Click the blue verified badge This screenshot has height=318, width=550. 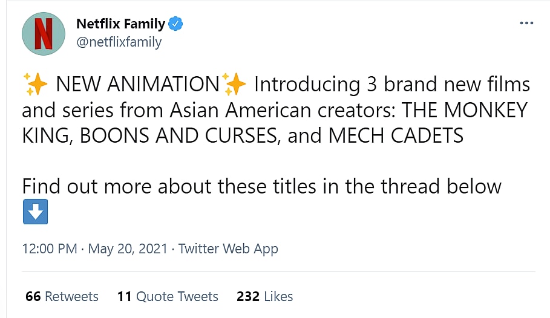coord(176,24)
